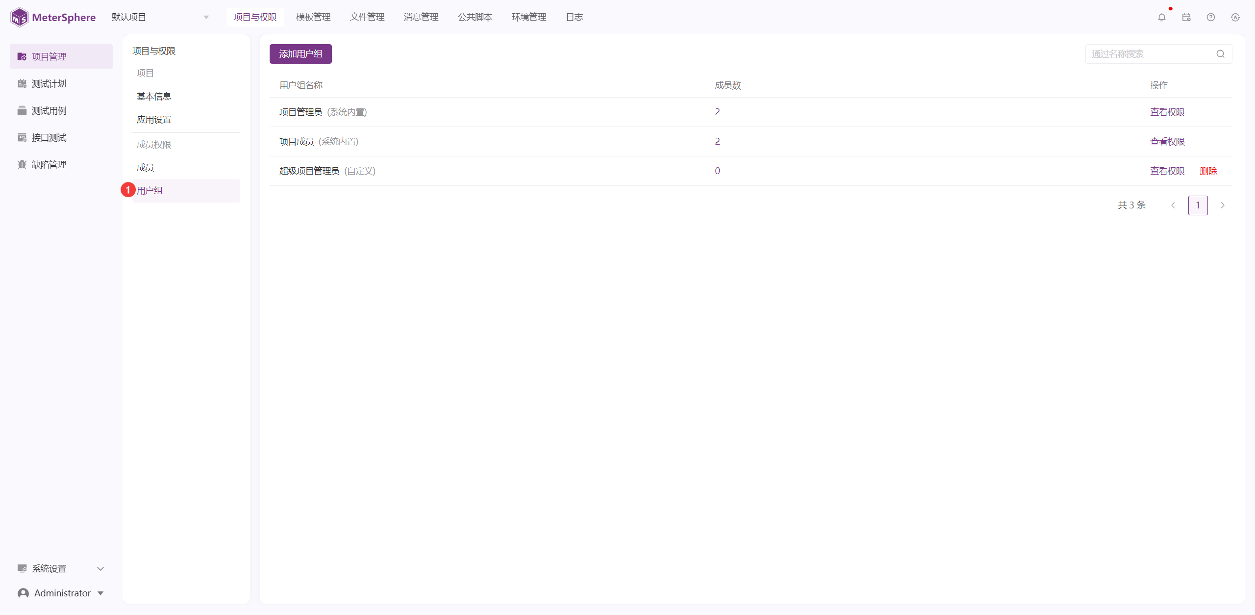
Task: Open the notifications bell icon
Action: tap(1162, 17)
